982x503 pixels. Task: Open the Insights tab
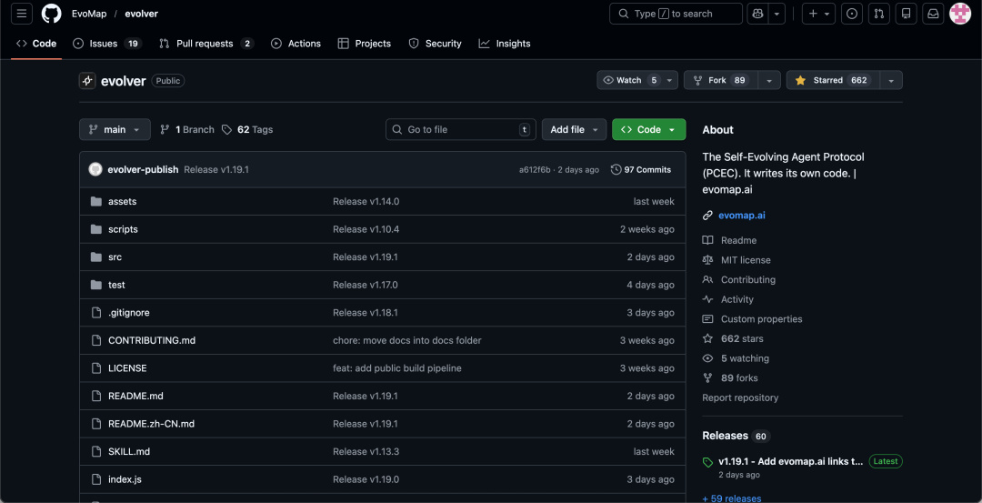click(x=504, y=44)
